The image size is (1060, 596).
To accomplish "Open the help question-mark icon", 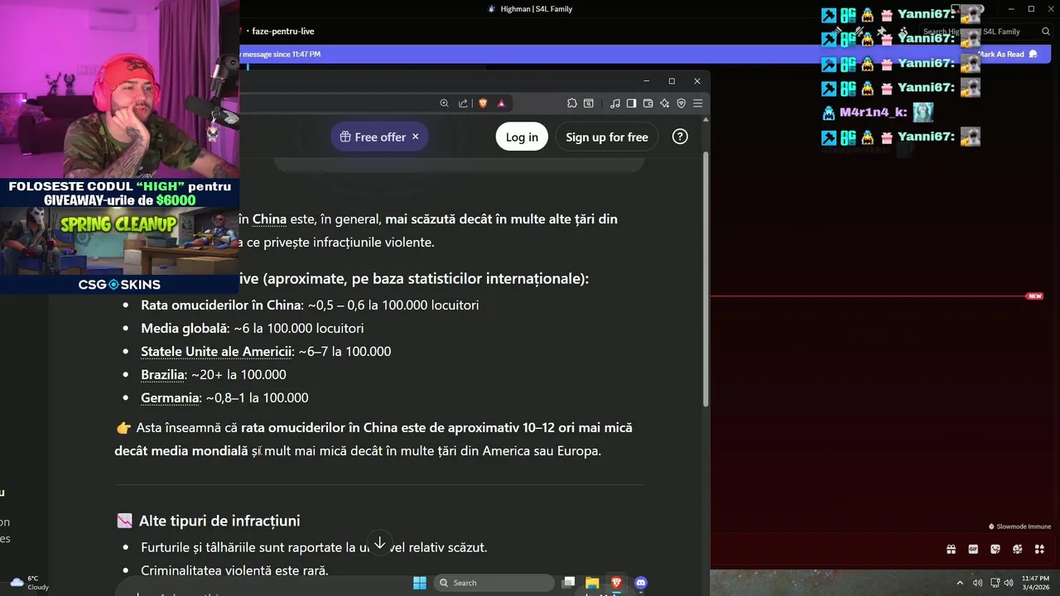I will pyautogui.click(x=680, y=137).
